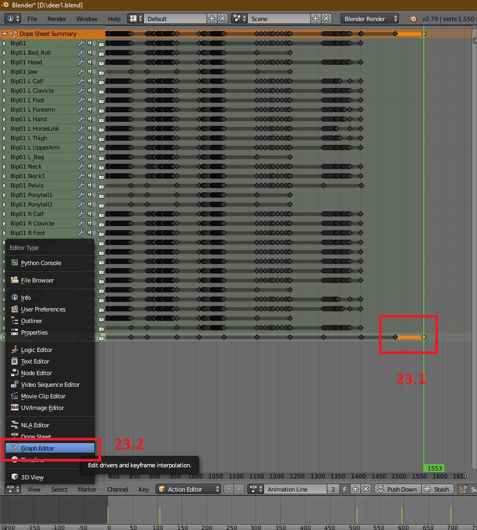
Task: Select the Bip01 Neck1 channel
Action: click(28, 176)
